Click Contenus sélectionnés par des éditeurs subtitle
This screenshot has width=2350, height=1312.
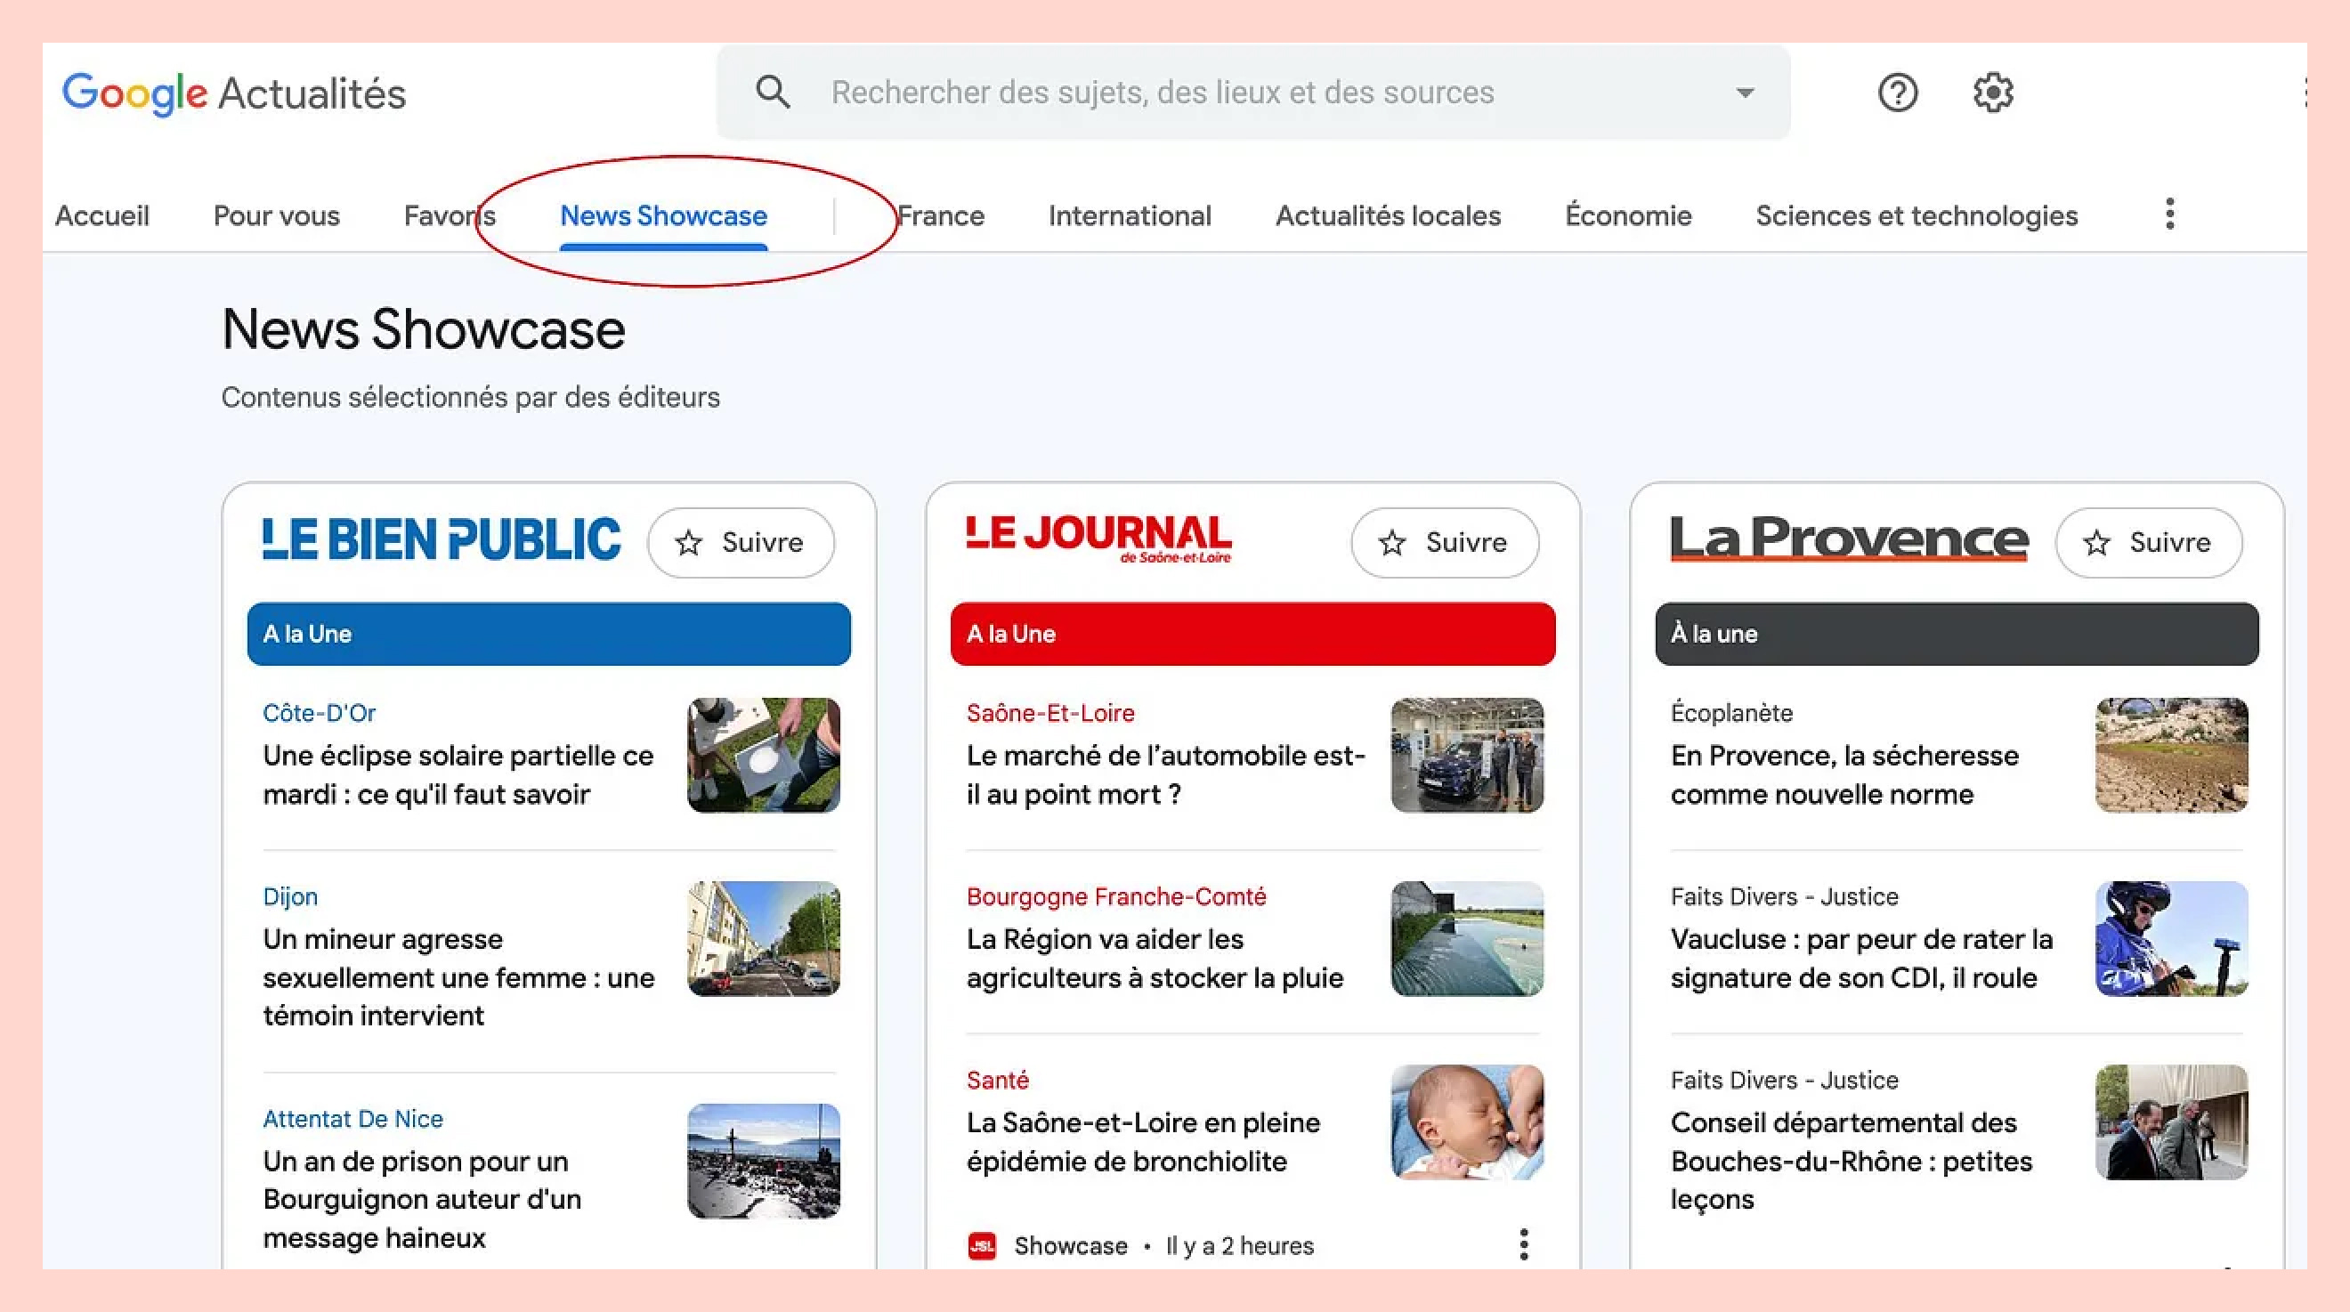[471, 397]
